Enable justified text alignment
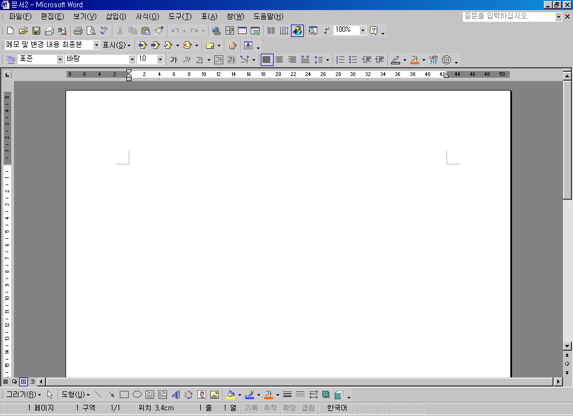 click(x=267, y=59)
